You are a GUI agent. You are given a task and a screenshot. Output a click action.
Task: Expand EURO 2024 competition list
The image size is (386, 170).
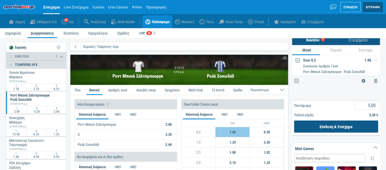[x=61, y=57]
